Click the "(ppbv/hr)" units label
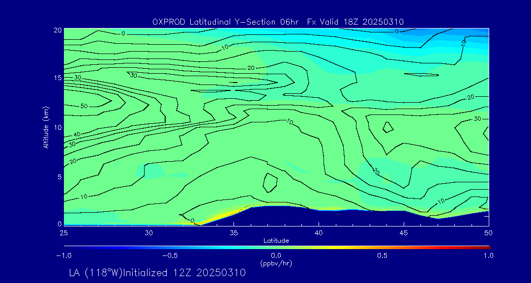 (x=276, y=264)
